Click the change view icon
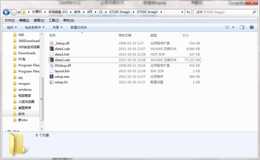This screenshot has height=160, width=260. coord(228,27)
